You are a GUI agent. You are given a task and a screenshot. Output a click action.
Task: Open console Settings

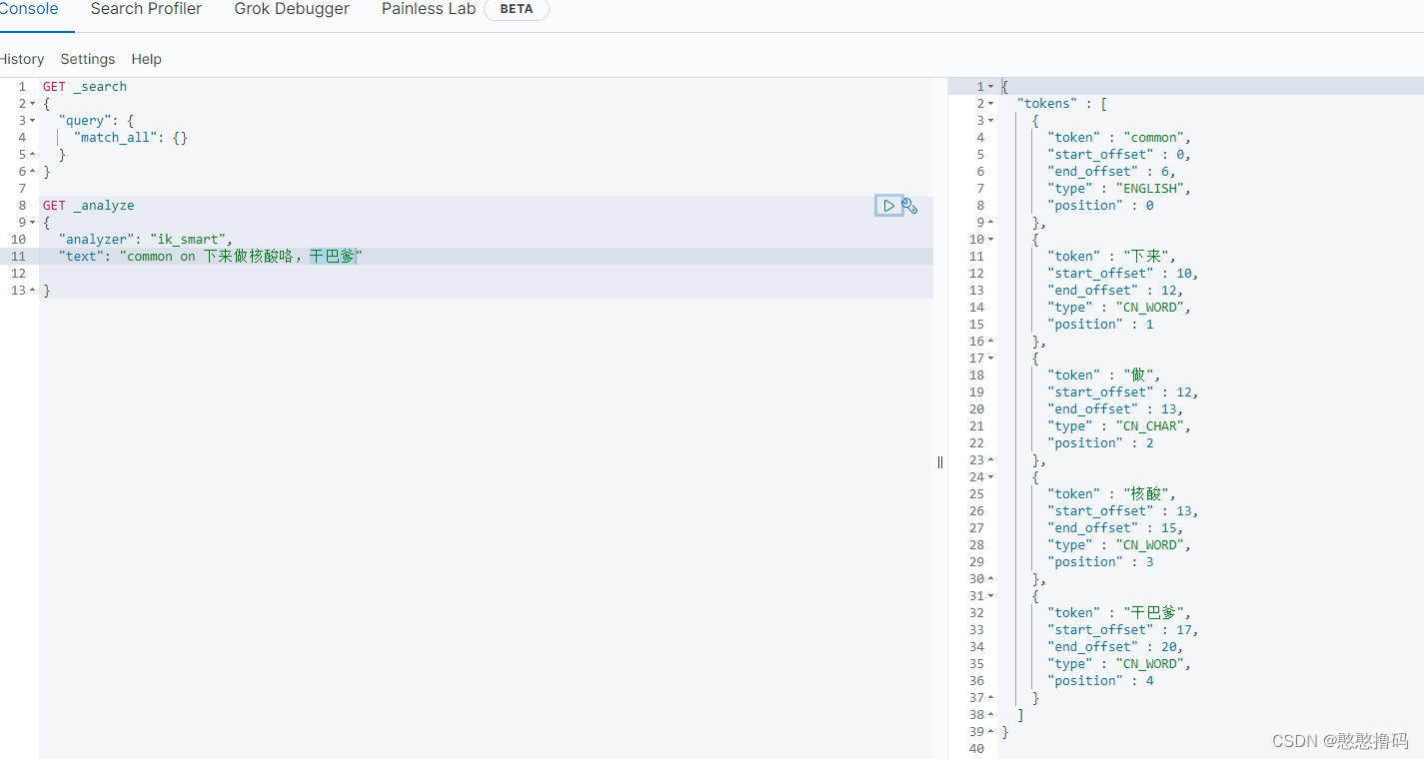[x=88, y=59]
